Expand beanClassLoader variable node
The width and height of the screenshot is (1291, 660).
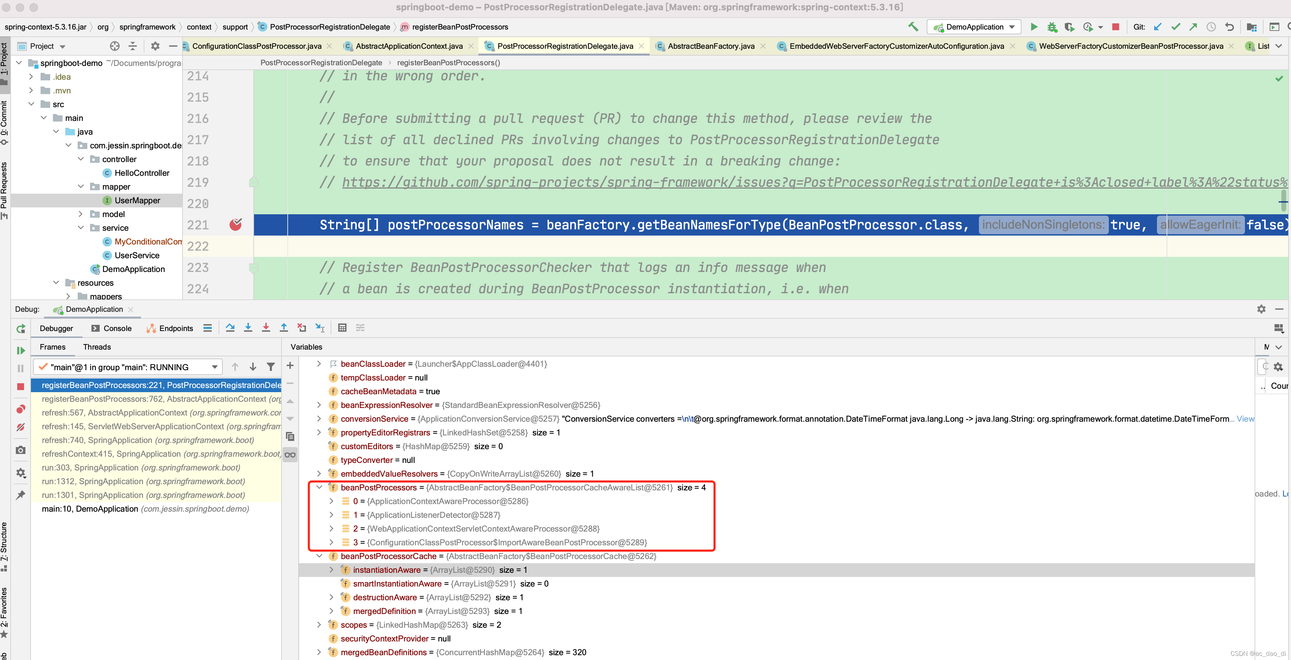click(x=319, y=364)
